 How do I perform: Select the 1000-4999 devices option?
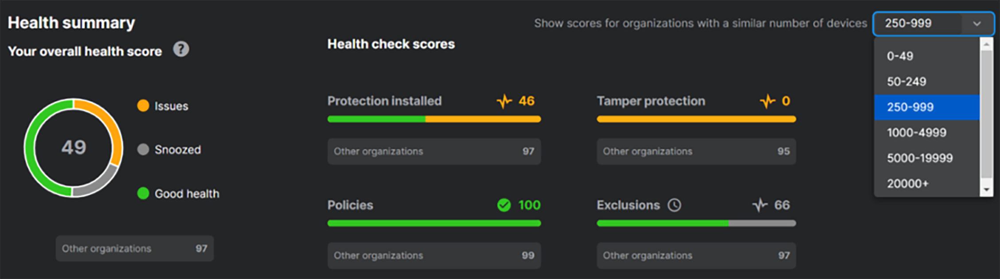tap(916, 132)
